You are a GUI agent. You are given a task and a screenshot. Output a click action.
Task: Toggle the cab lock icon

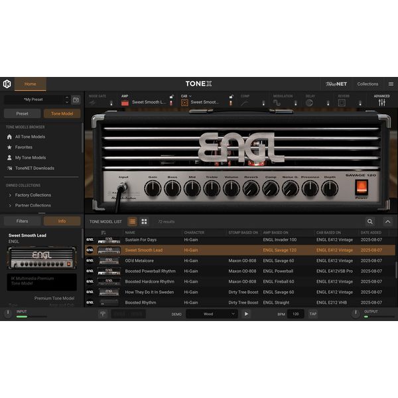pyautogui.click(x=232, y=96)
